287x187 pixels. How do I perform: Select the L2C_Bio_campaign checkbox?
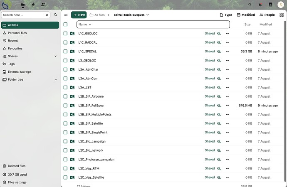(x=65, y=141)
